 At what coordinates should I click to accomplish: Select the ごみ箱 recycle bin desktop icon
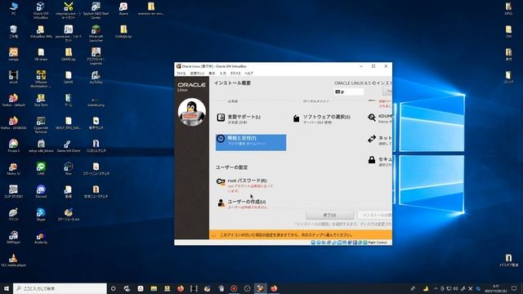coord(13,32)
